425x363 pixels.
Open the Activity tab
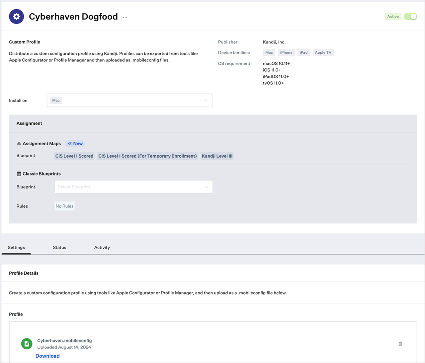(102, 248)
